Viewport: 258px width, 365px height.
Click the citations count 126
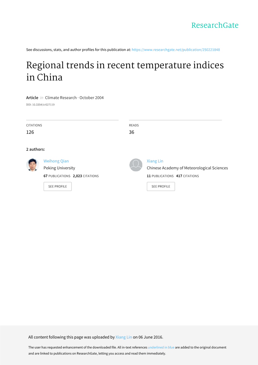click(x=30, y=132)
